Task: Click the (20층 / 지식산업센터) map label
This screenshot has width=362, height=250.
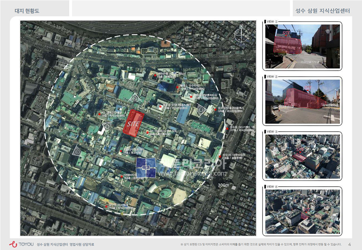Action: [x=230, y=111]
